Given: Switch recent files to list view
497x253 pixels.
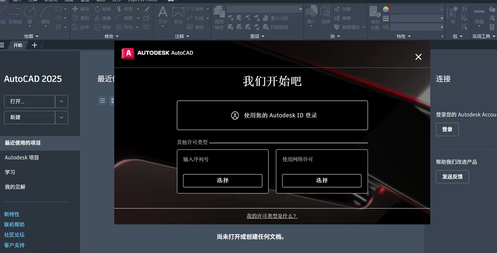Looking at the screenshot, I should click(102, 101).
